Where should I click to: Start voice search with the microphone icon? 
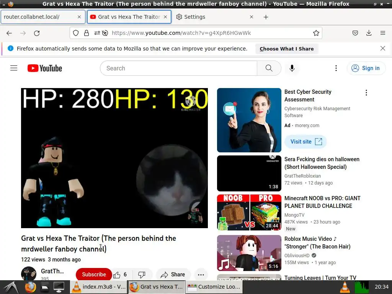[x=292, y=68]
